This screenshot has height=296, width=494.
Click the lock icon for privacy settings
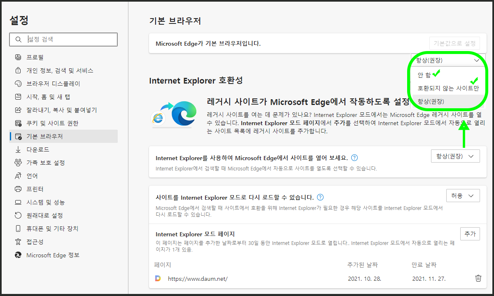pos(18,70)
